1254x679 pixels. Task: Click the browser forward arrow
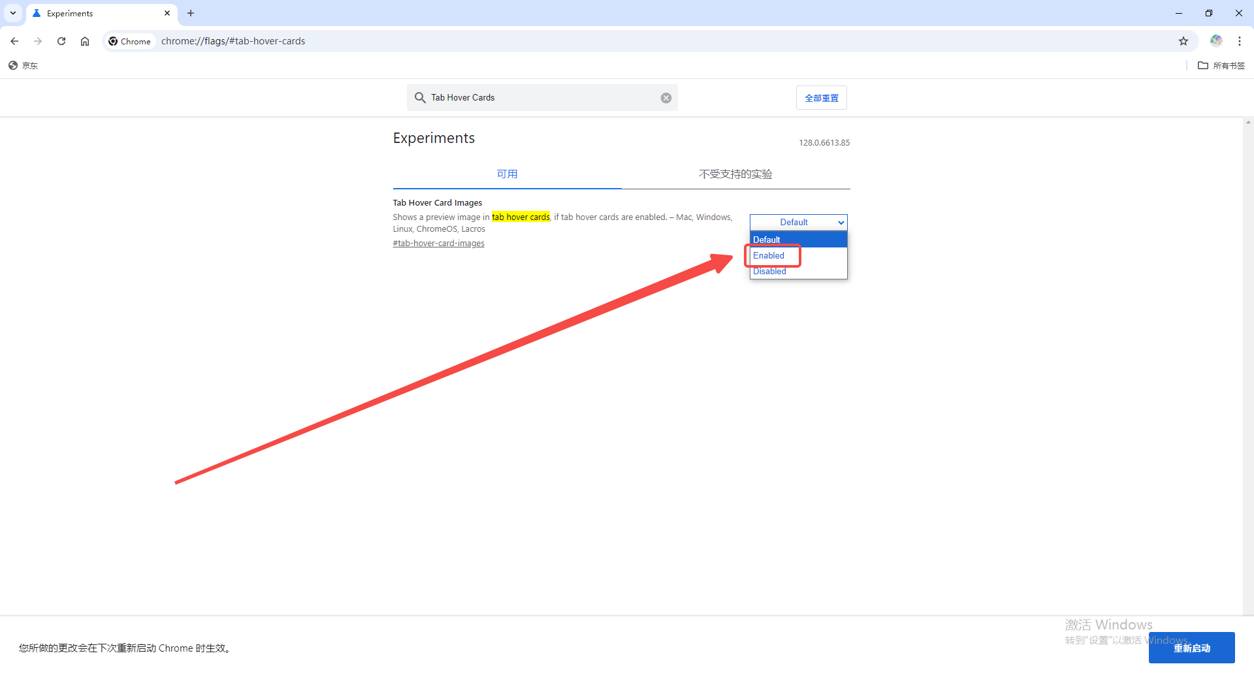(38, 41)
